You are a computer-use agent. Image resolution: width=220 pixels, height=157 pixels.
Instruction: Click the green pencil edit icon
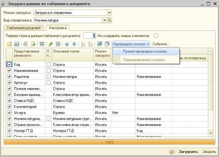[51, 44]
